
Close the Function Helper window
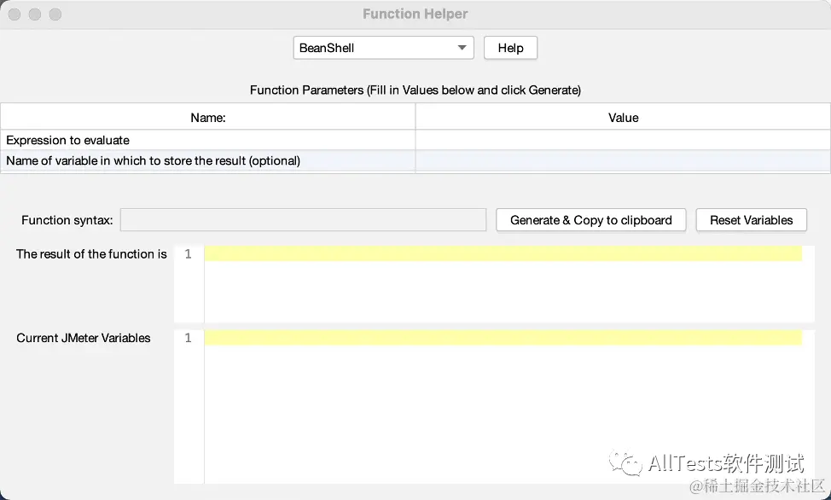(x=15, y=15)
